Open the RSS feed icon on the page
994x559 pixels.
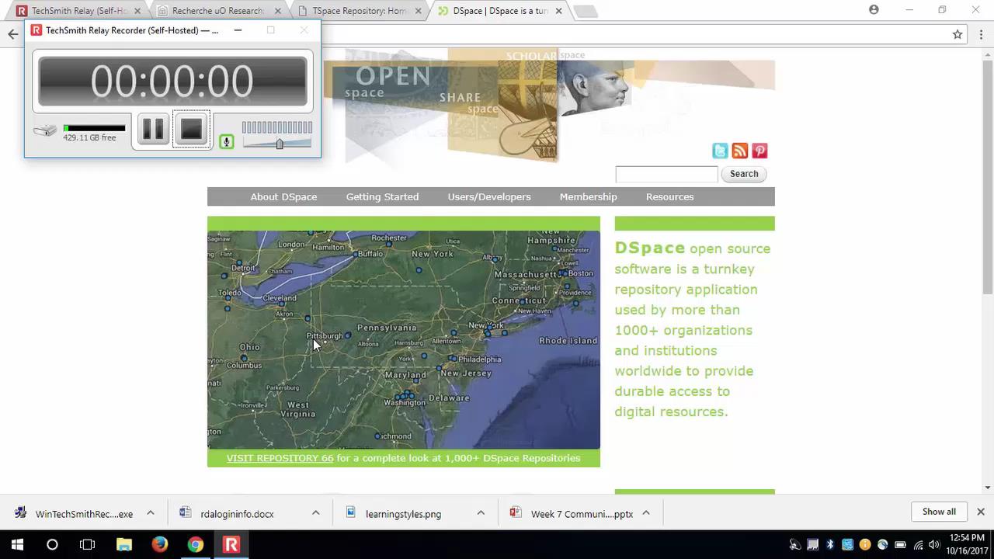pos(739,151)
